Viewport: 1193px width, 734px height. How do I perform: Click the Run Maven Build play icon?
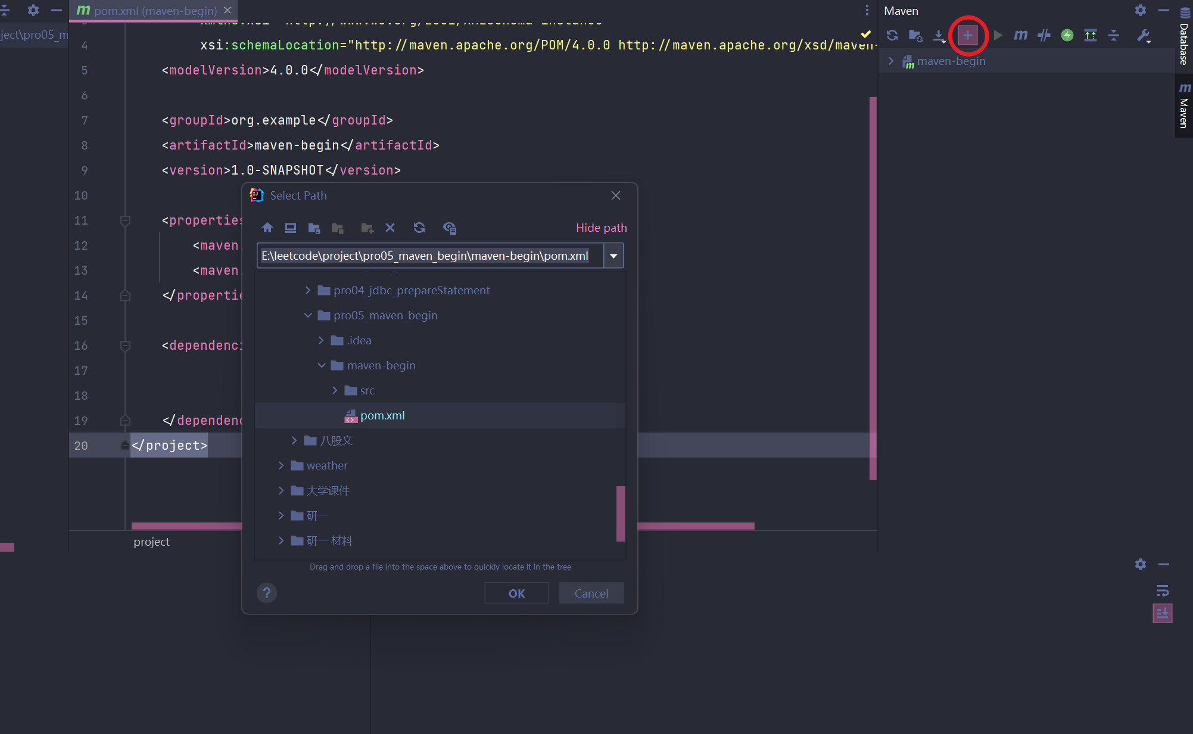pos(998,35)
